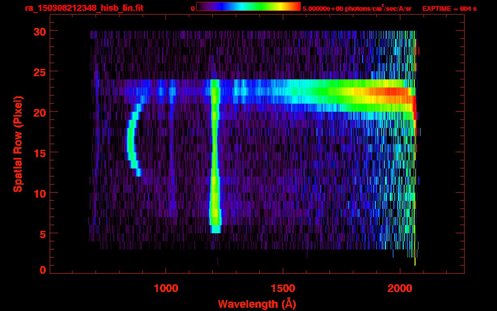Click the 0 spatial row tick label
The height and width of the screenshot is (311, 497).
coord(42,270)
